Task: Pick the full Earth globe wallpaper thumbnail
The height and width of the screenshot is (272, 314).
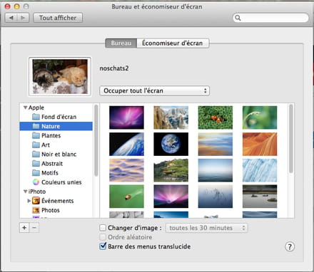Action: pyautogui.click(x=171, y=144)
